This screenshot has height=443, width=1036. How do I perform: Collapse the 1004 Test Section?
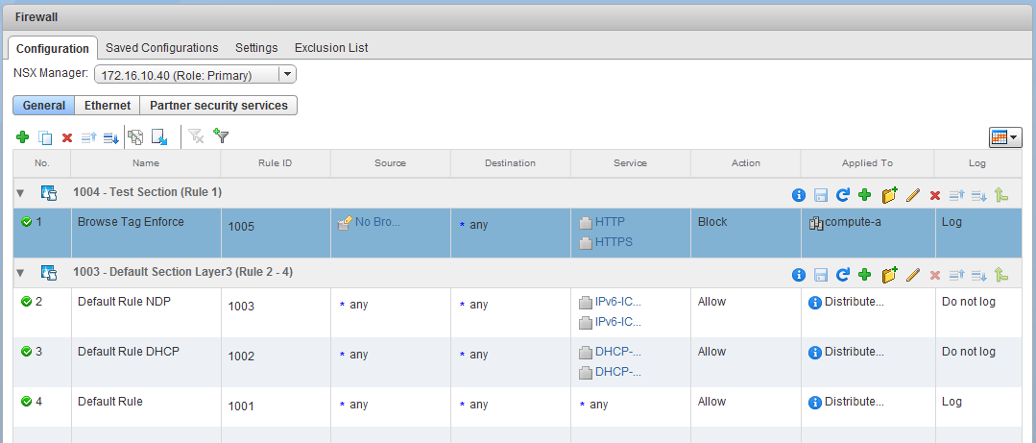[x=21, y=193]
